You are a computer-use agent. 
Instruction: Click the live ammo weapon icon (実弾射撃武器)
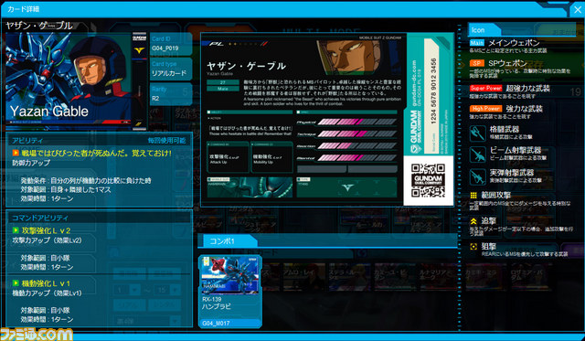(477, 176)
